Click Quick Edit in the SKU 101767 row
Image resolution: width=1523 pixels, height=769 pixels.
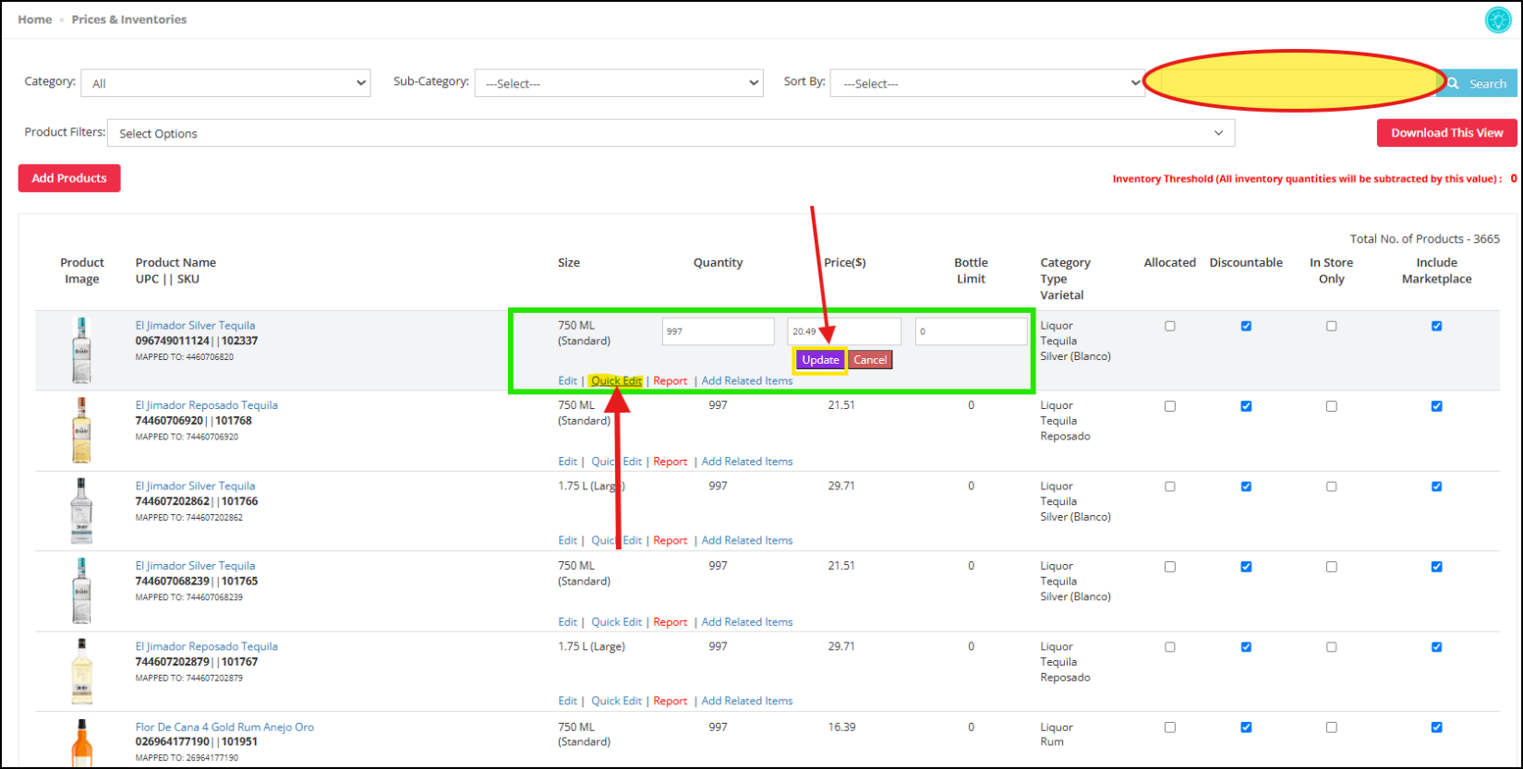point(616,701)
